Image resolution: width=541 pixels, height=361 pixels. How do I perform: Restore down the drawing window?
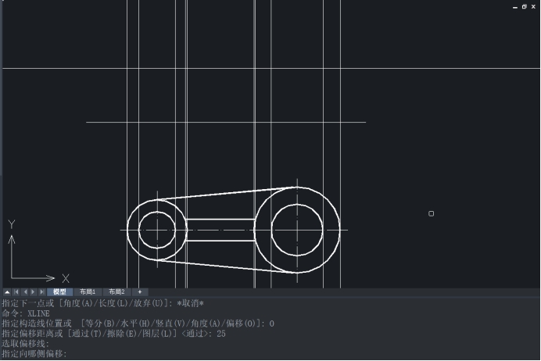coord(524,6)
